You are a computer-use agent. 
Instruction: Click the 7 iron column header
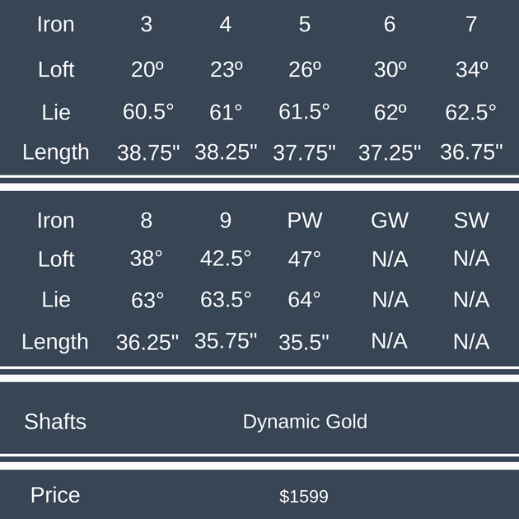(470, 25)
